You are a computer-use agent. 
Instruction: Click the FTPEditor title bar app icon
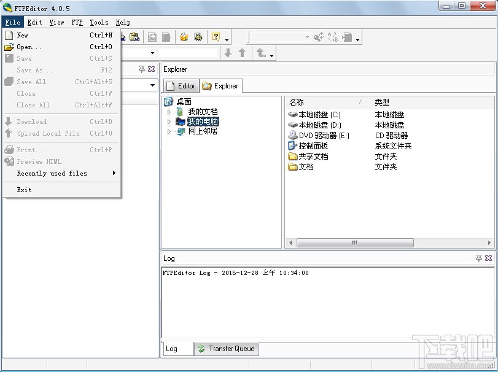[7, 7]
